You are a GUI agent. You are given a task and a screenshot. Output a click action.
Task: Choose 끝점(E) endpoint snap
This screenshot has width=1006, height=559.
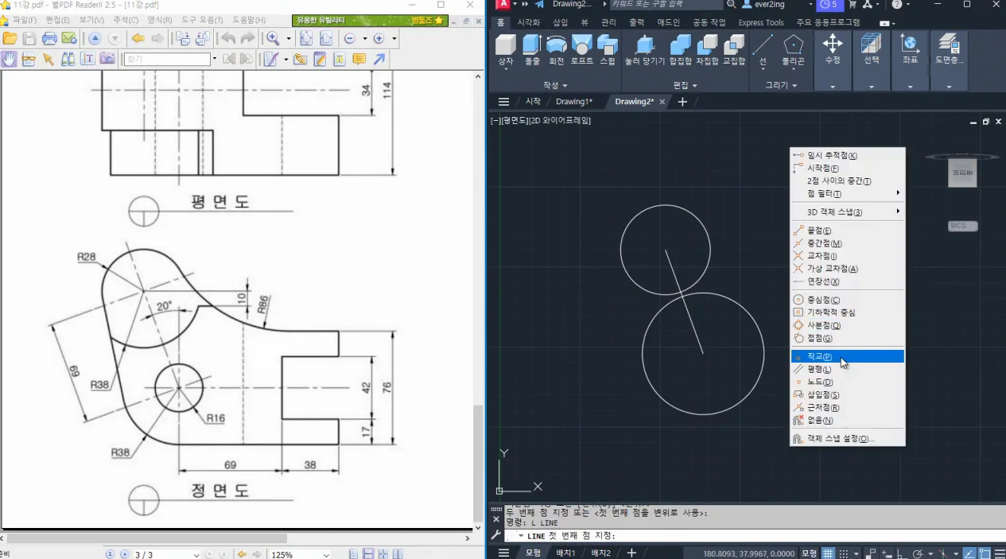coord(848,230)
